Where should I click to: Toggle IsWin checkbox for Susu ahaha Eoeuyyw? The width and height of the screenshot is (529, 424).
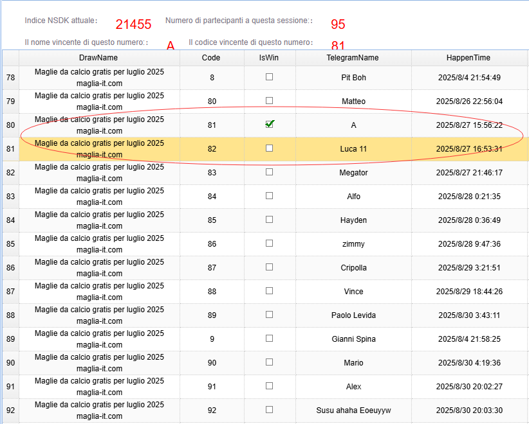coord(269,409)
